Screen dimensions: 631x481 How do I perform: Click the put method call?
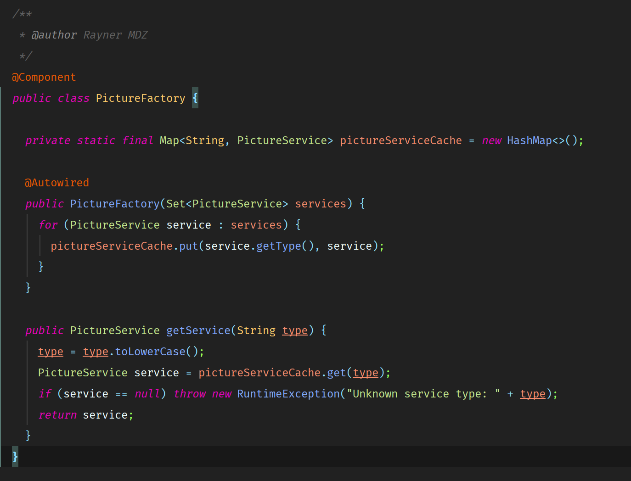[x=188, y=246]
